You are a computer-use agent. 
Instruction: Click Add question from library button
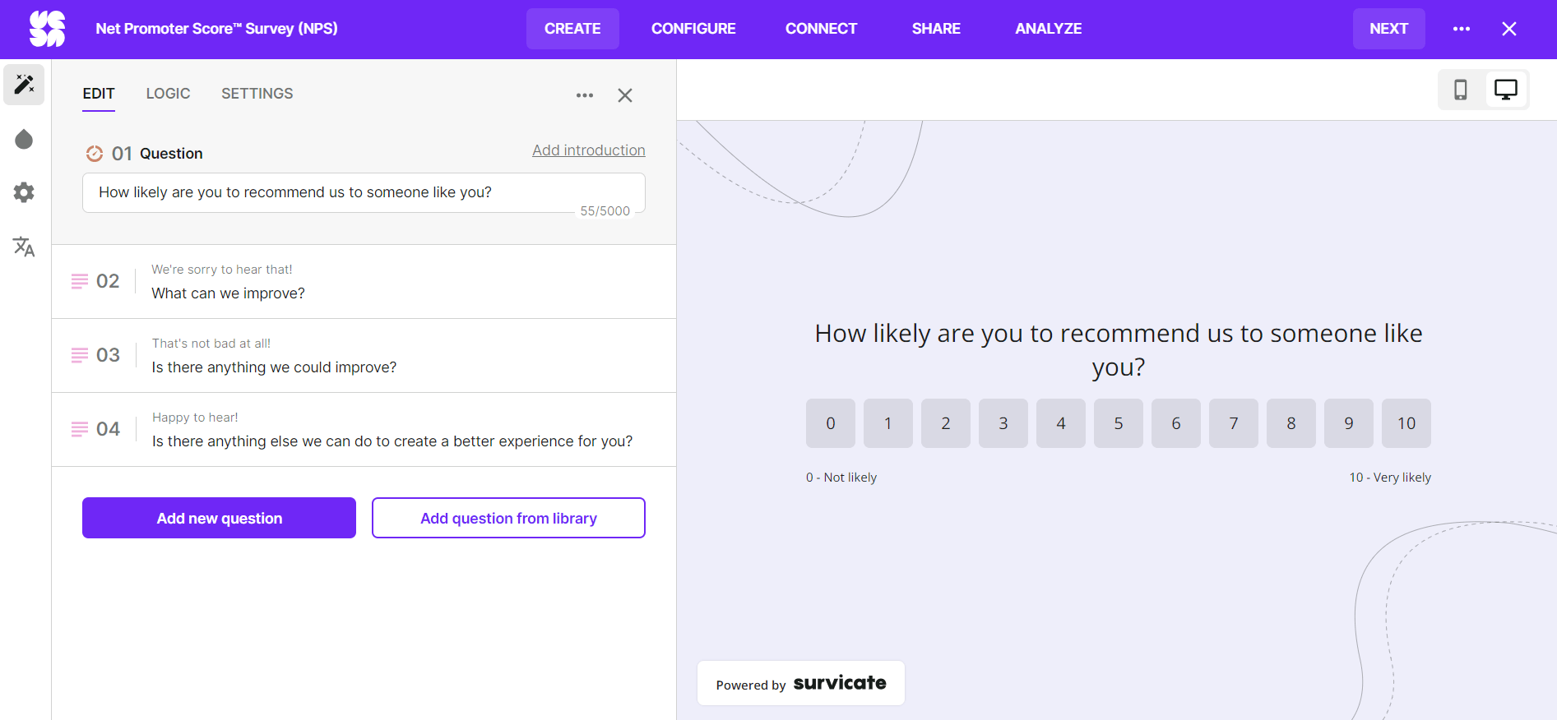point(508,518)
